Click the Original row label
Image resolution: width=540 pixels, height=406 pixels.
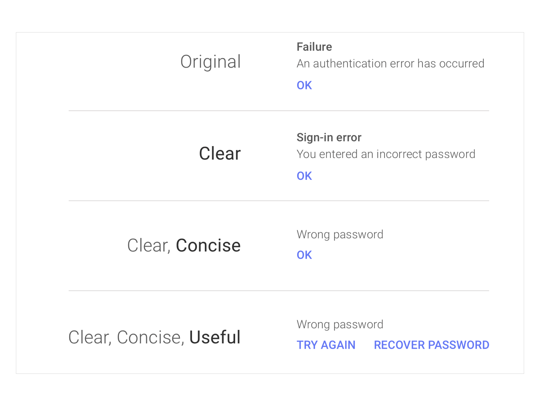click(210, 62)
